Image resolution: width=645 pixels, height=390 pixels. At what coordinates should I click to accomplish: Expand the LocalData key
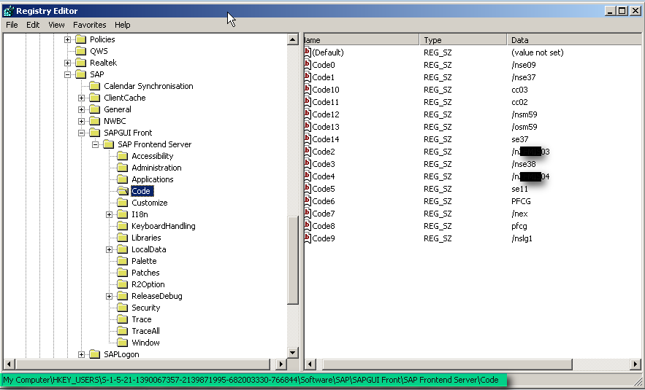(x=109, y=249)
